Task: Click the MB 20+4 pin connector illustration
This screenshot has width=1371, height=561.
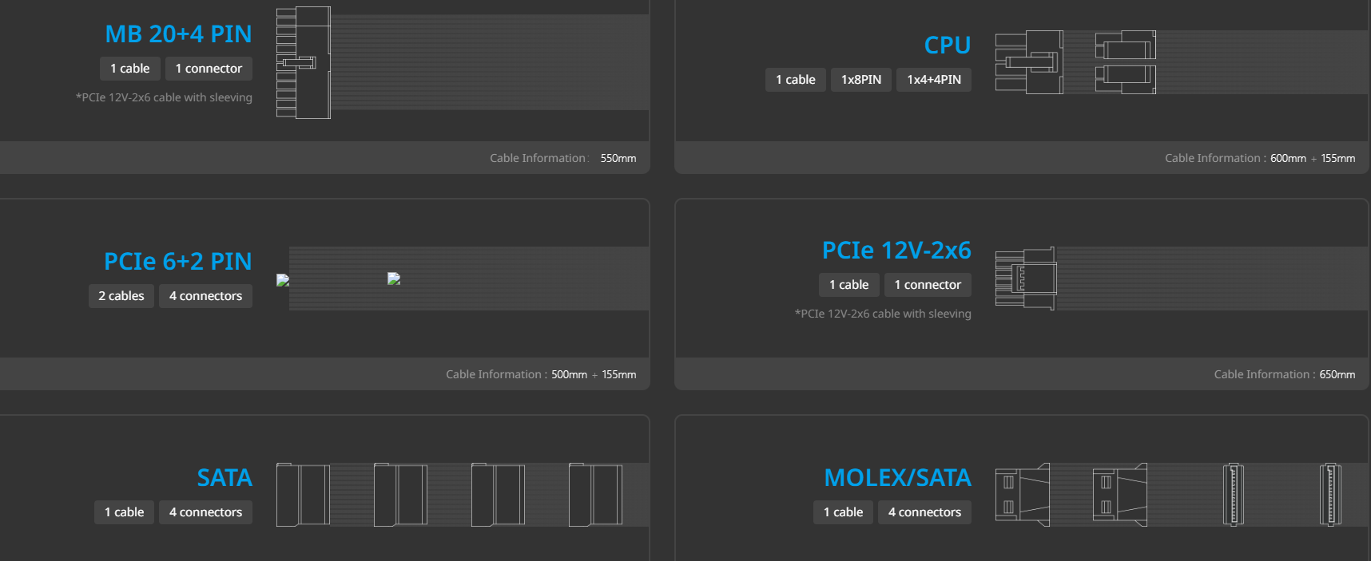Action: 304,63
